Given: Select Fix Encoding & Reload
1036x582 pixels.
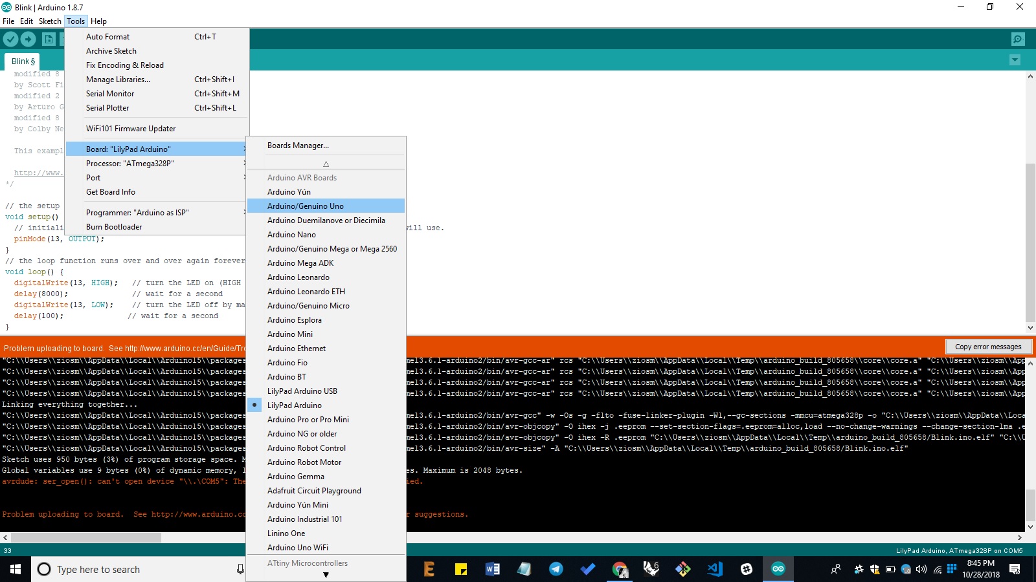Looking at the screenshot, I should point(157,65).
